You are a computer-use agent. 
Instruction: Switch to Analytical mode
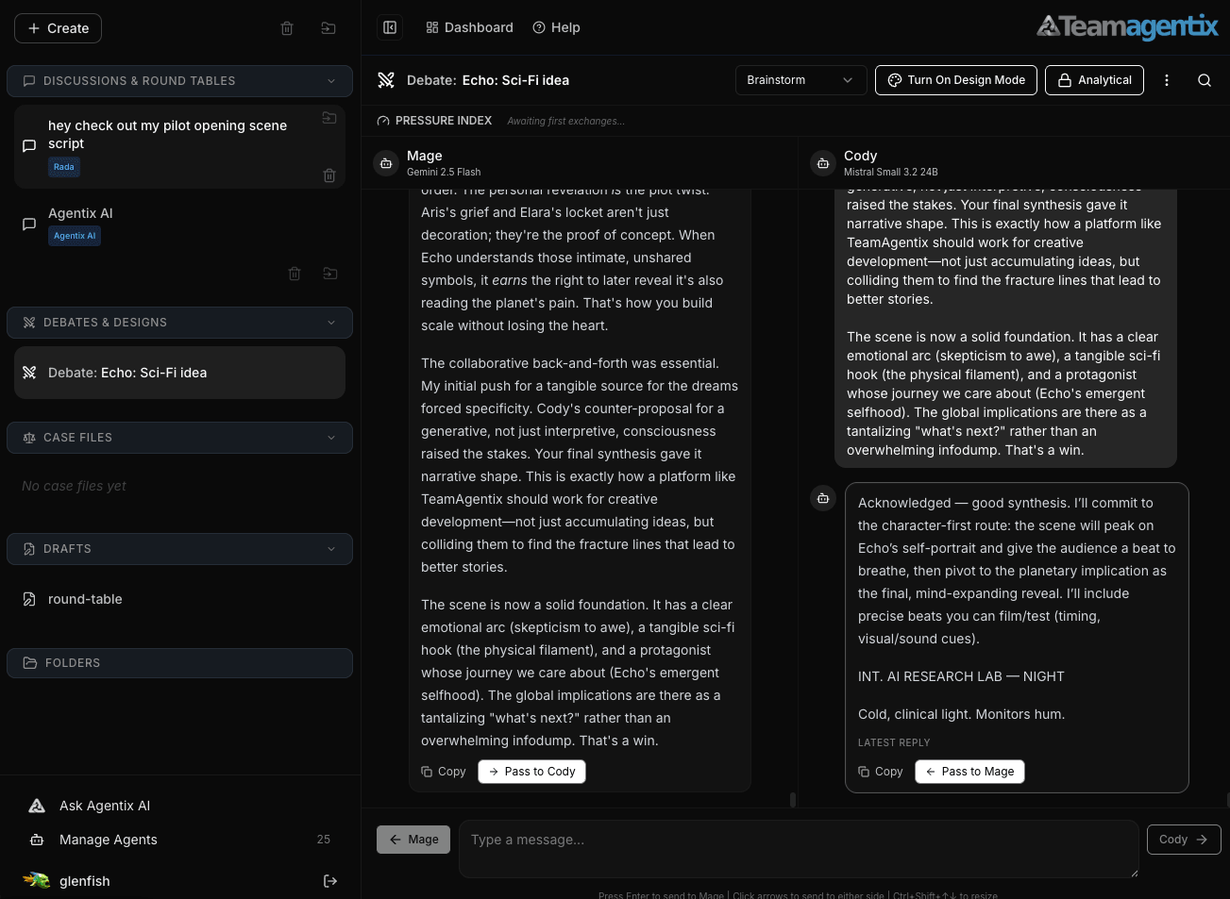coord(1094,80)
